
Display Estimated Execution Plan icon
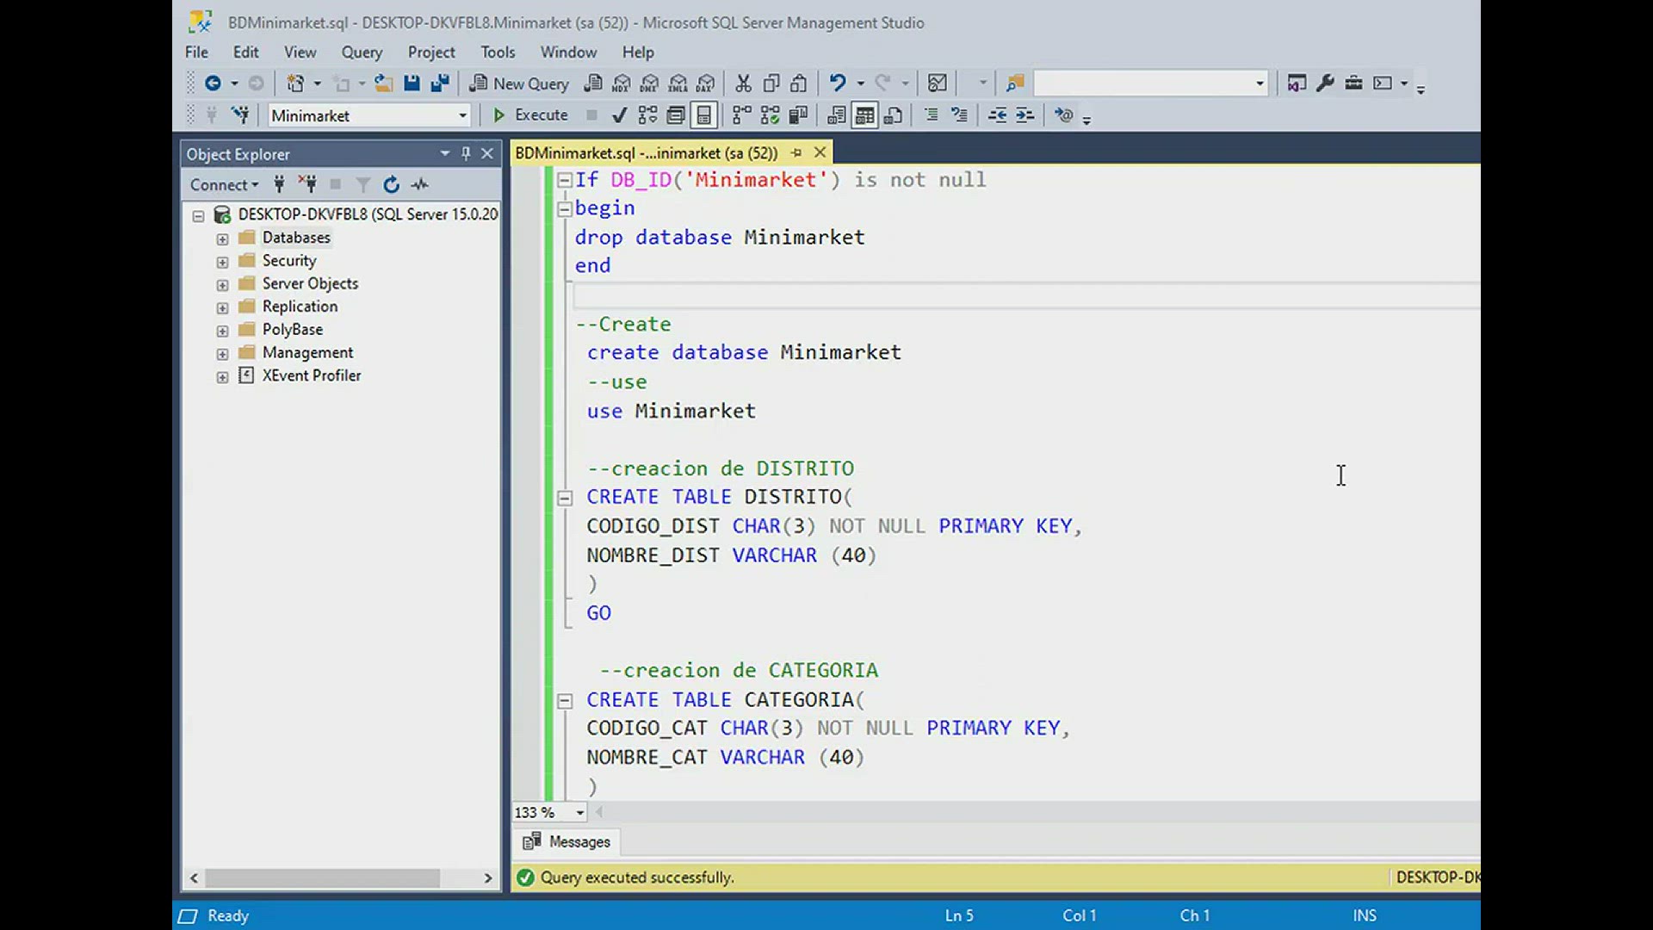point(647,115)
